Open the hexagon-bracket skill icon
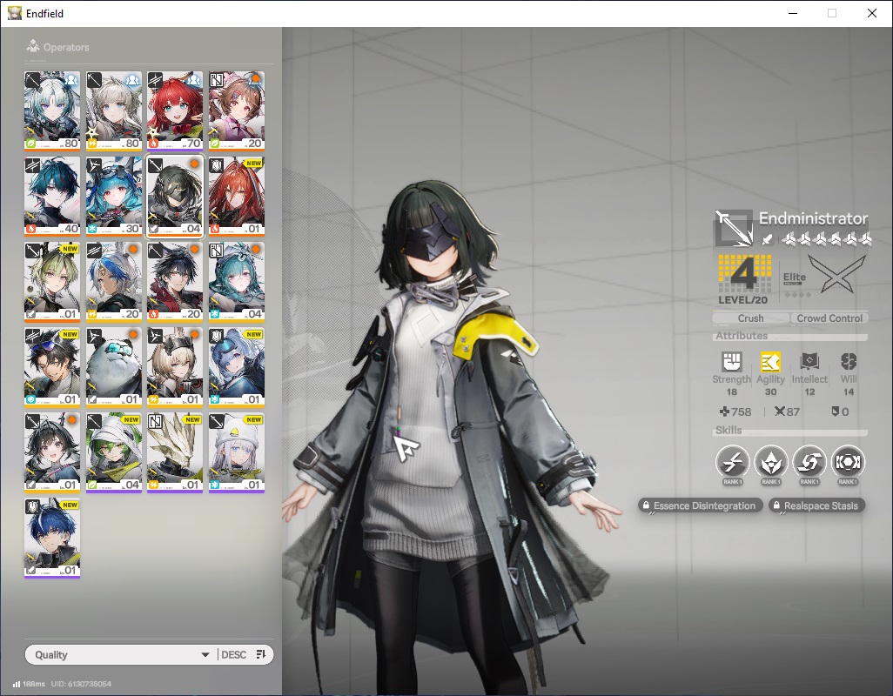This screenshot has height=696, width=893. tap(848, 461)
